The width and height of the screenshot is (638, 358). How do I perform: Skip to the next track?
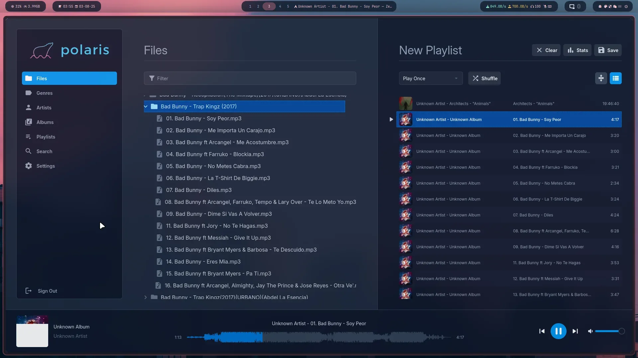(575, 331)
